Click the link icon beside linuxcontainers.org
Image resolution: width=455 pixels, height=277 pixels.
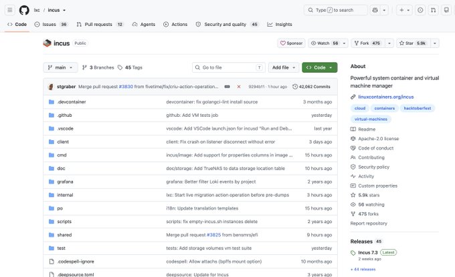[353, 97]
